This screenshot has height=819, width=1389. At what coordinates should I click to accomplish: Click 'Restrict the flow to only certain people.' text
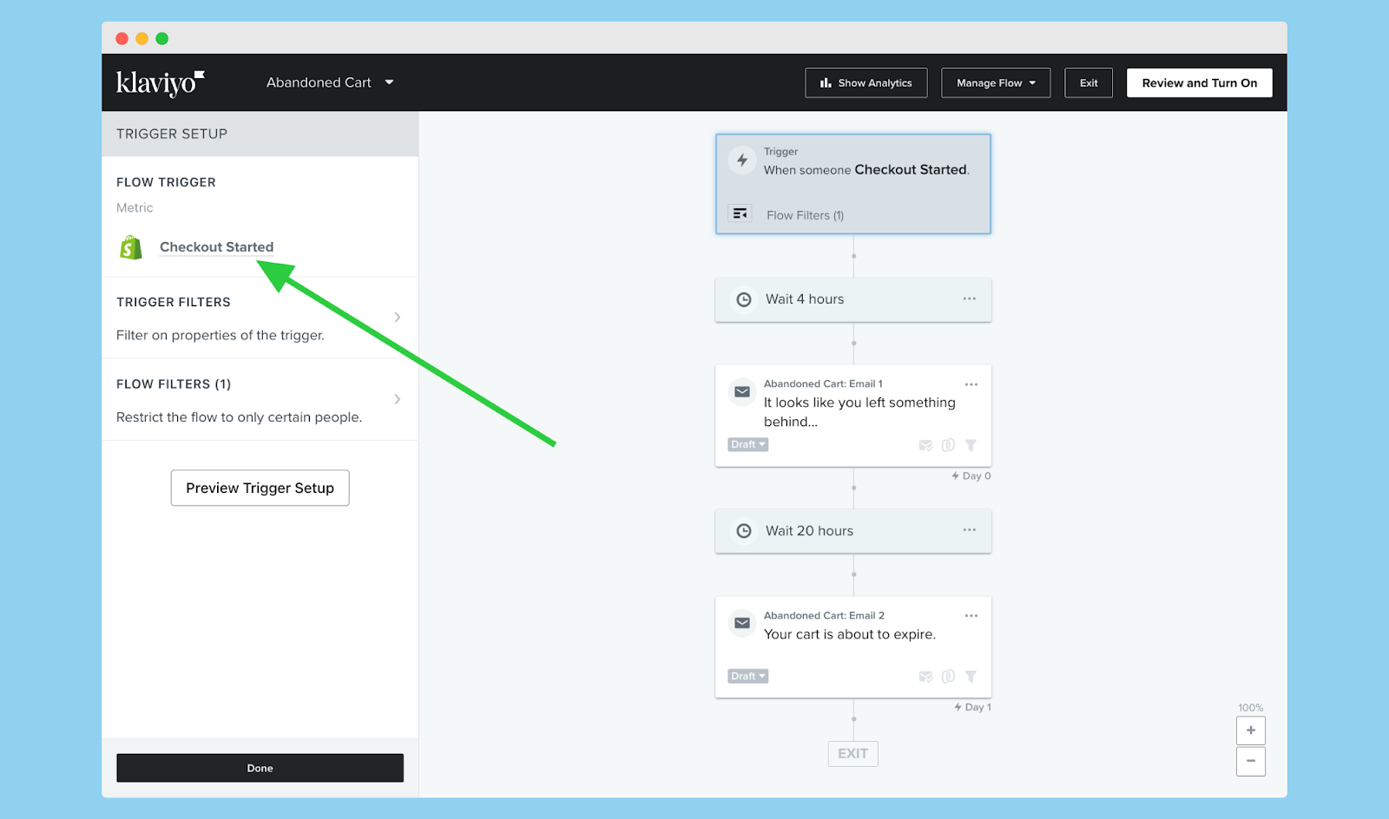point(240,417)
